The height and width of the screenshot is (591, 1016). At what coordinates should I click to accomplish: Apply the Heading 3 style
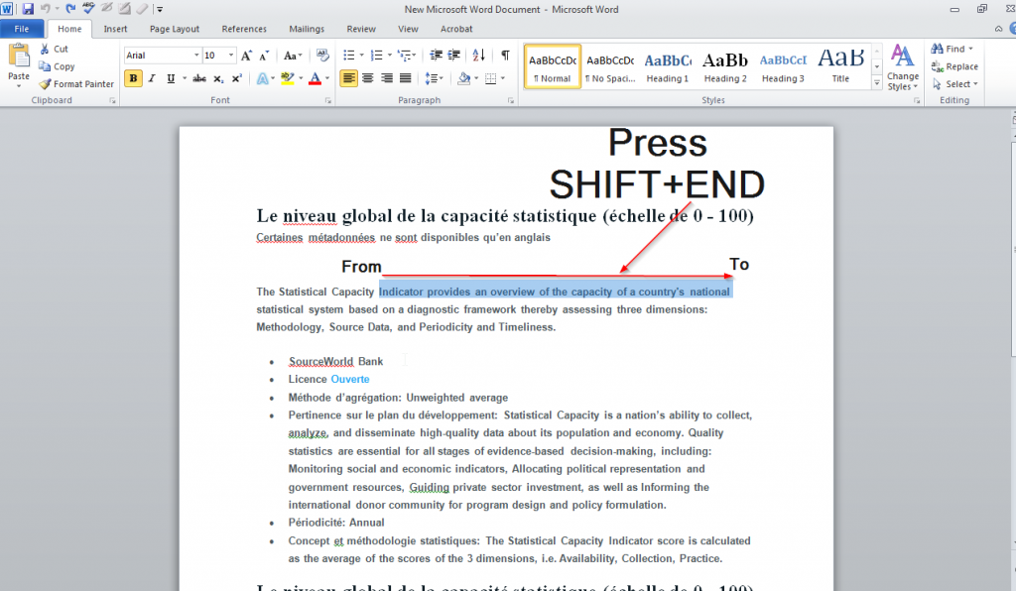click(783, 66)
